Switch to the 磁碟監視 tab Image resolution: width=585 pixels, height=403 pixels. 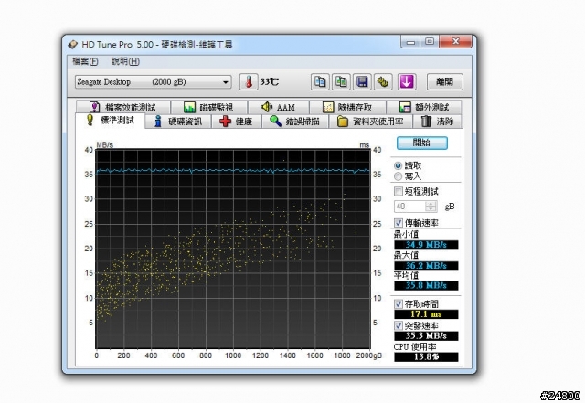point(209,107)
